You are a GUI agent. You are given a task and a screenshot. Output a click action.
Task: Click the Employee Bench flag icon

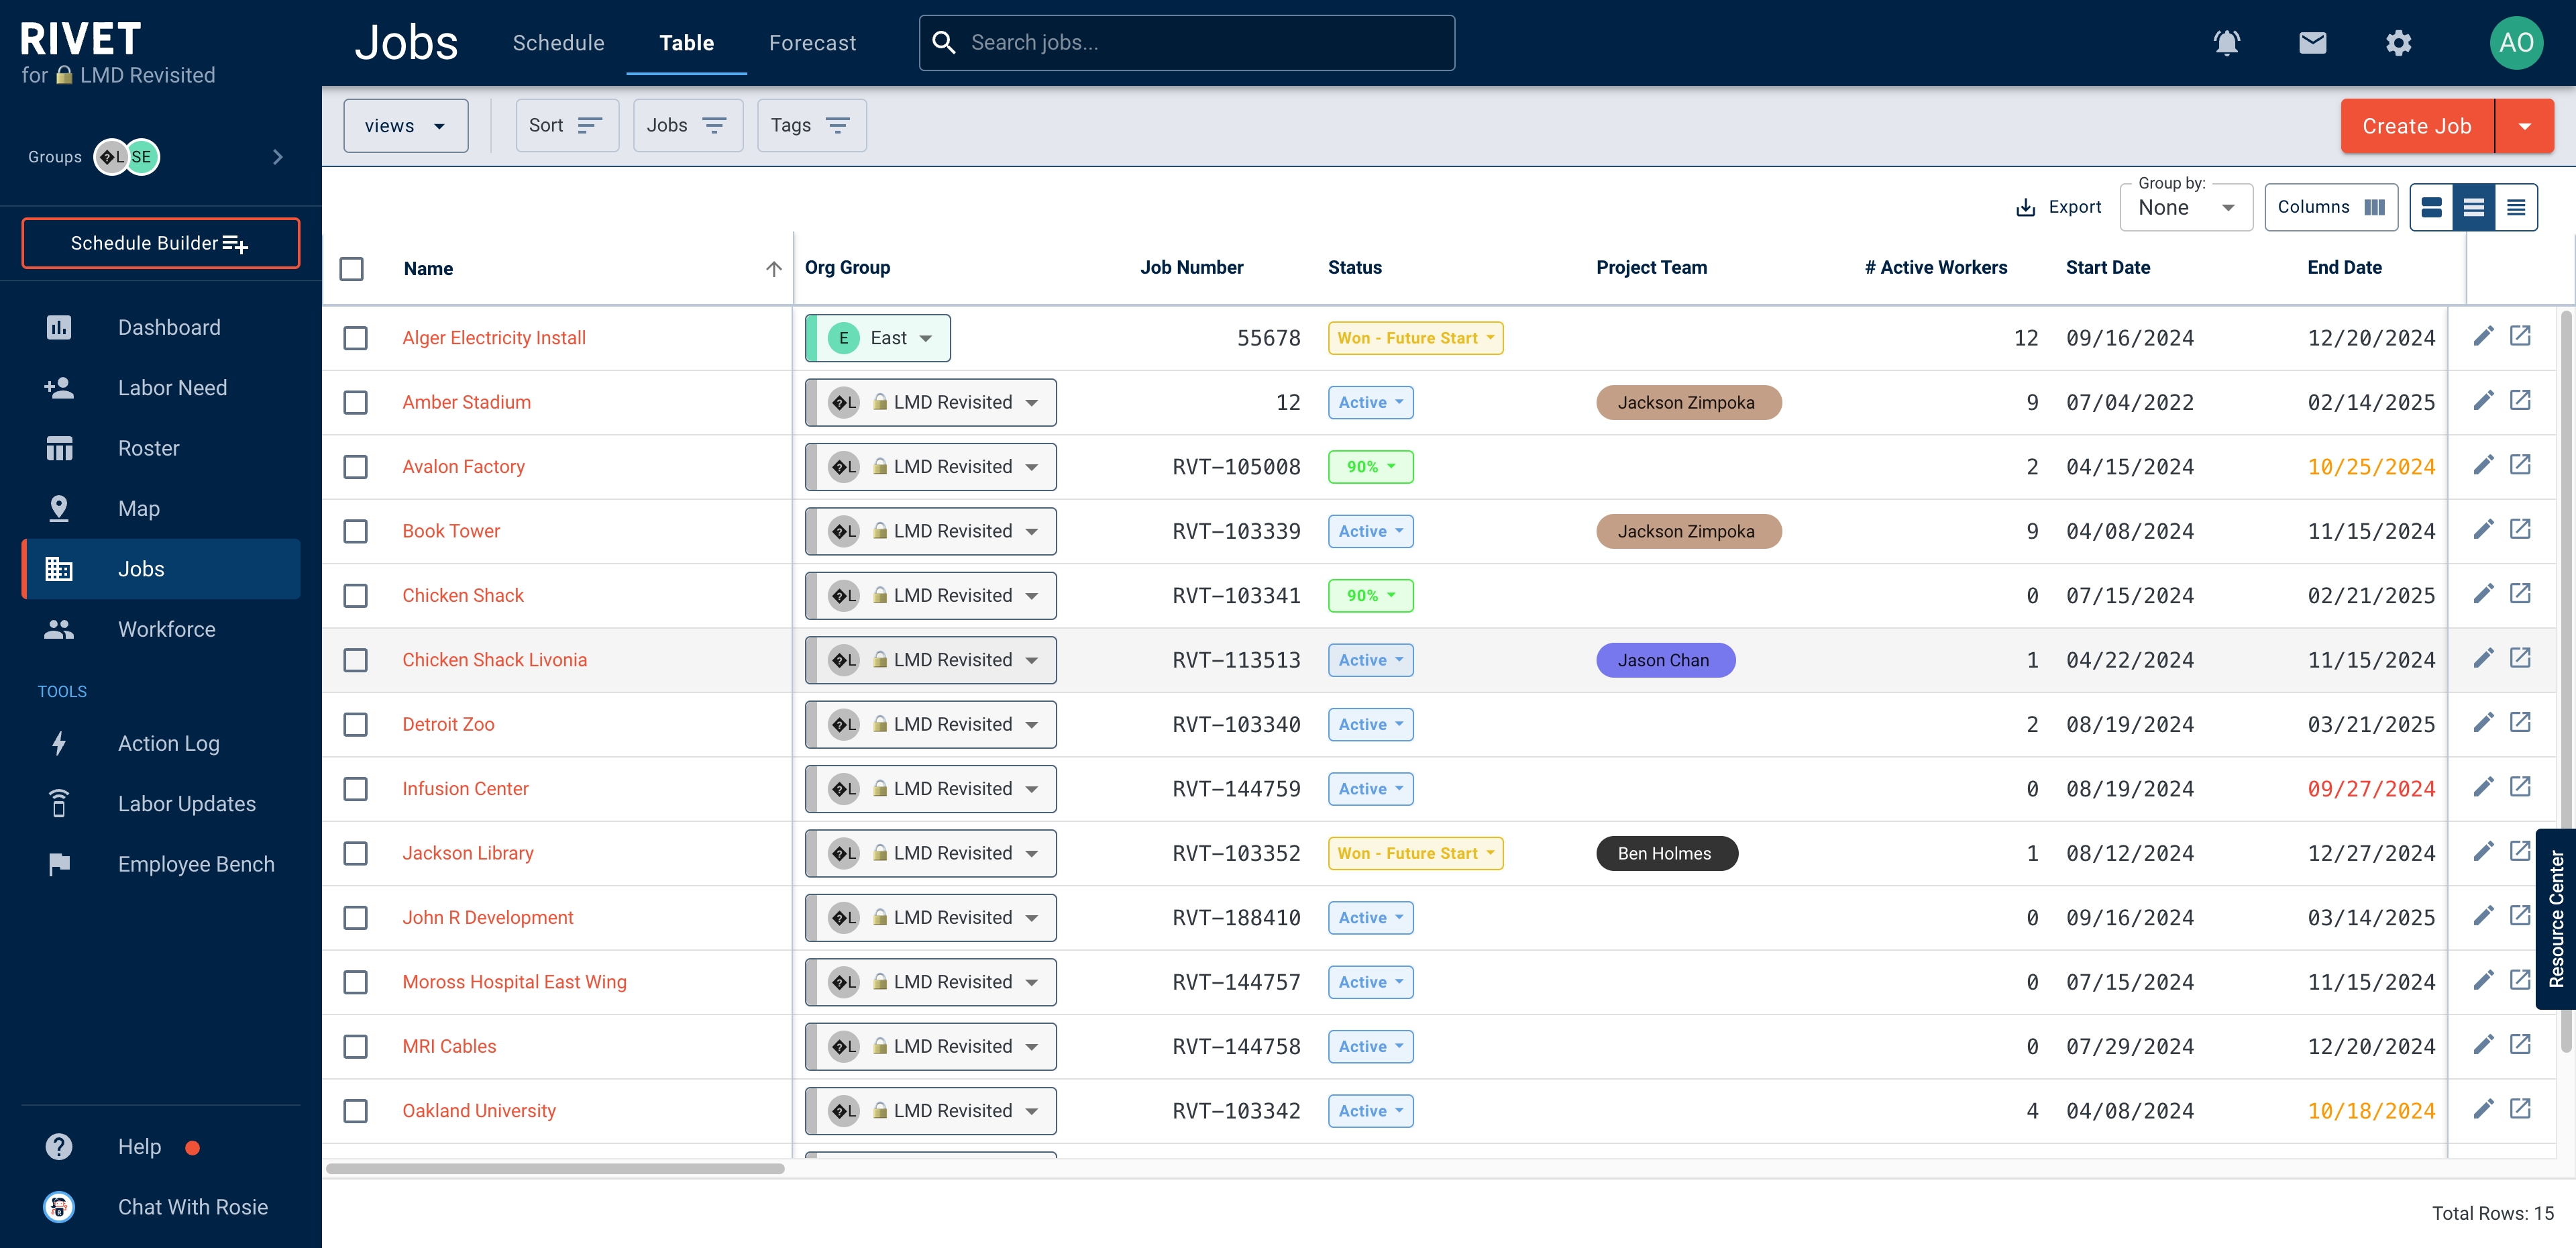[x=59, y=864]
